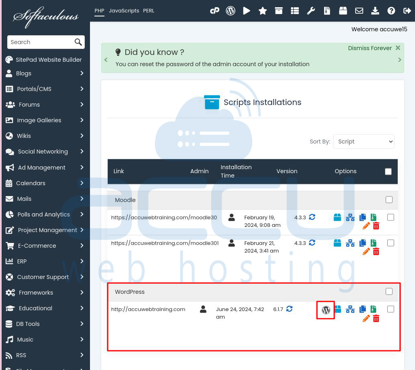
Task: Select the accuwebtraining.com WordPress row checkbox
Action: (390, 309)
